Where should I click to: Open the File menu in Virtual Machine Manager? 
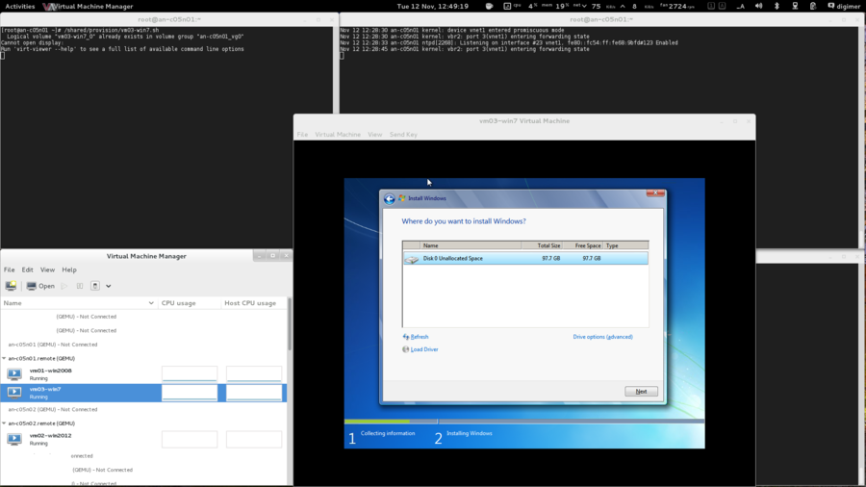click(9, 270)
